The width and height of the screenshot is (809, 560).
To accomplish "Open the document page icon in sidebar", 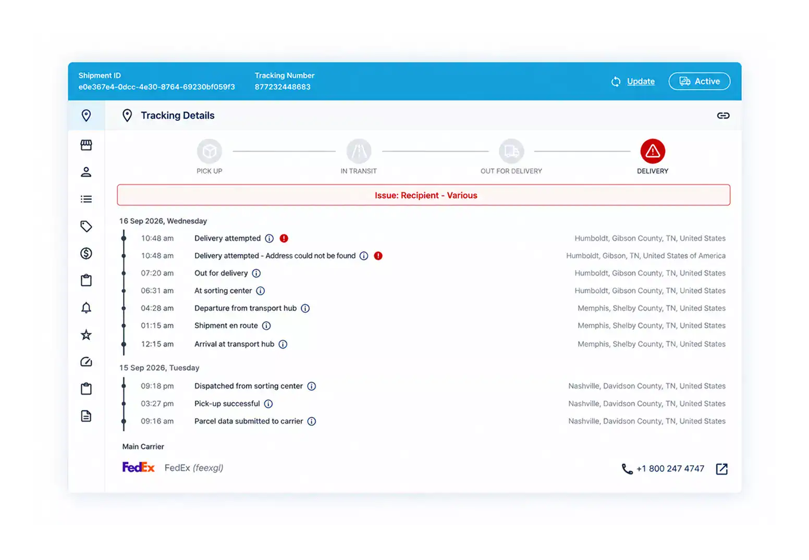I will point(86,416).
